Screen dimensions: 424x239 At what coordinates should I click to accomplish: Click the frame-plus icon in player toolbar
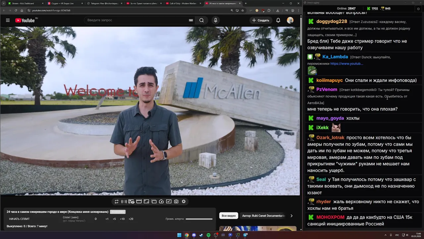(x=169, y=201)
